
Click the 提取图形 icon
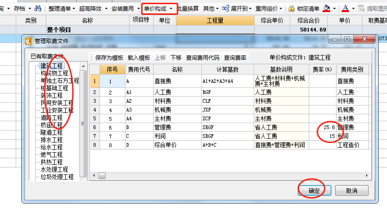click(x=362, y=8)
